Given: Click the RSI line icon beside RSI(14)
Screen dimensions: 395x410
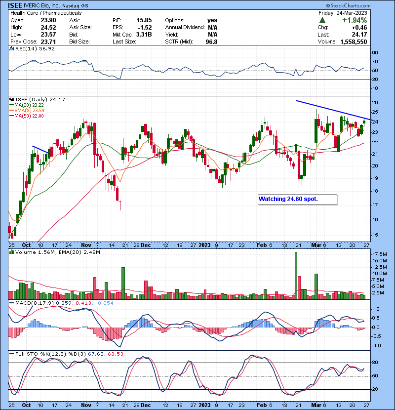Looking at the screenshot, I should (x=11, y=48).
